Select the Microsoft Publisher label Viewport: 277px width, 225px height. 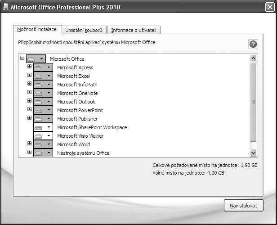coord(77,119)
